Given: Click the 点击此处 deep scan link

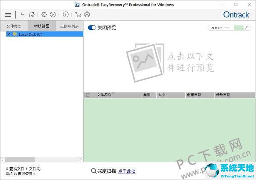Looking at the screenshot, I should 127,171.
